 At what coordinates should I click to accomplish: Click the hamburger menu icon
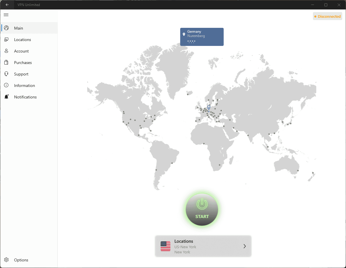coord(6,15)
